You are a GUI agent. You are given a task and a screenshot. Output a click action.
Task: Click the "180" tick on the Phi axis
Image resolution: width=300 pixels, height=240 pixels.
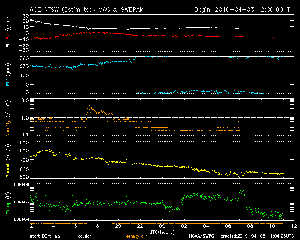24,75
